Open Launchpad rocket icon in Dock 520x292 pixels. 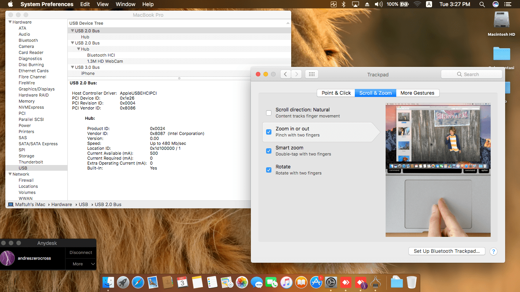pos(123,282)
